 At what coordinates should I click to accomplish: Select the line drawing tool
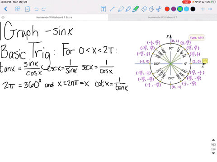click(112, 9)
